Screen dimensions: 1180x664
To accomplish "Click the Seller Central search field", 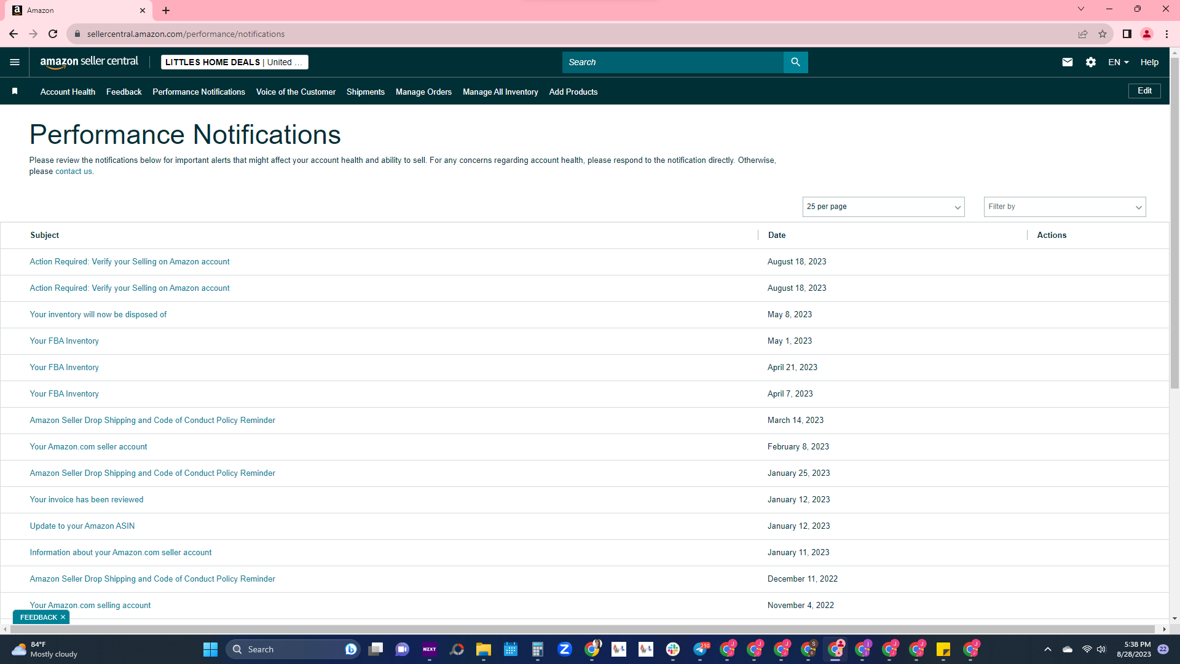I will click(673, 62).
